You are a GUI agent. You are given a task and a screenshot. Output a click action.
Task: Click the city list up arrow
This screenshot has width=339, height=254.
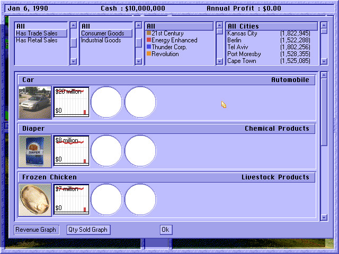tap(324, 25)
